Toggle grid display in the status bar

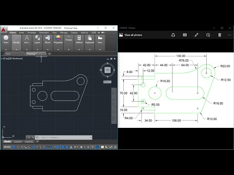click(x=14, y=147)
